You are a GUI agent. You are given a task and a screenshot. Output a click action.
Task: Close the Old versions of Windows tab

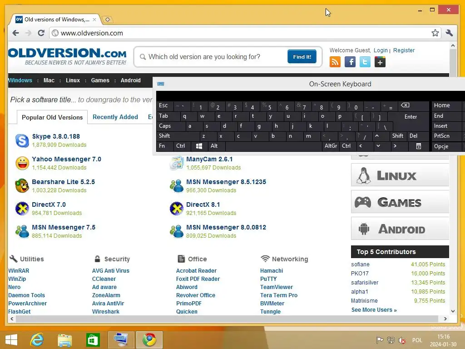pos(94,20)
